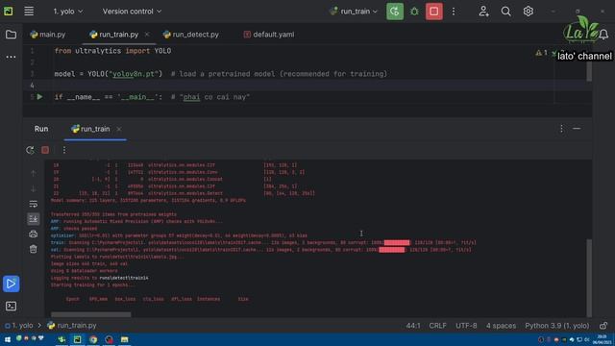Click '1. yolo' breadcrumb in status bar
The height and width of the screenshot is (346, 615).
[19, 326]
